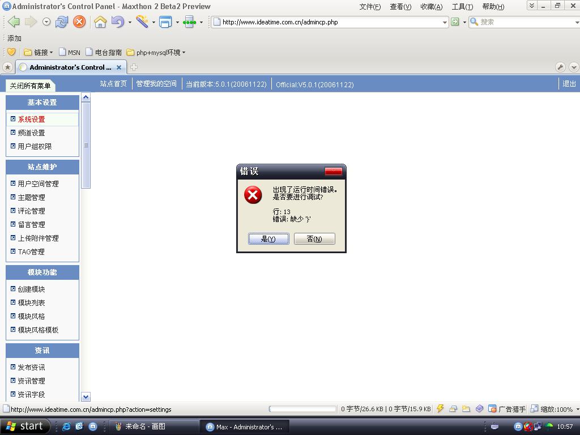Click sidebar scrollbar up arrow
This screenshot has width=580, height=435.
tap(86, 97)
